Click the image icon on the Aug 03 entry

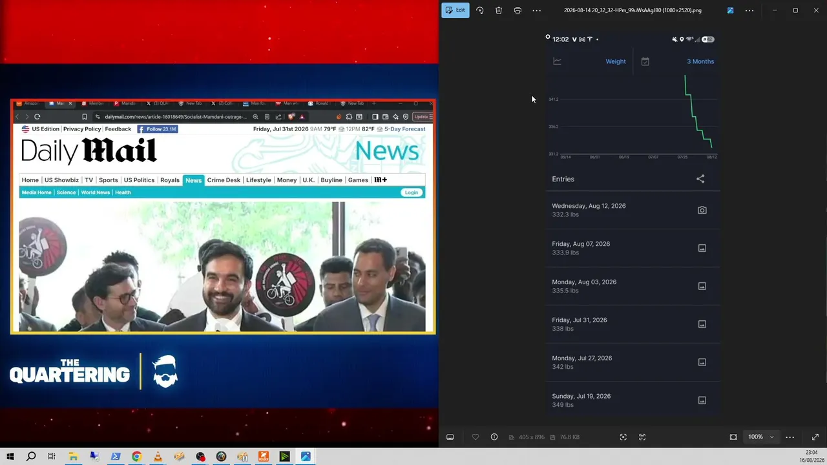coord(702,286)
